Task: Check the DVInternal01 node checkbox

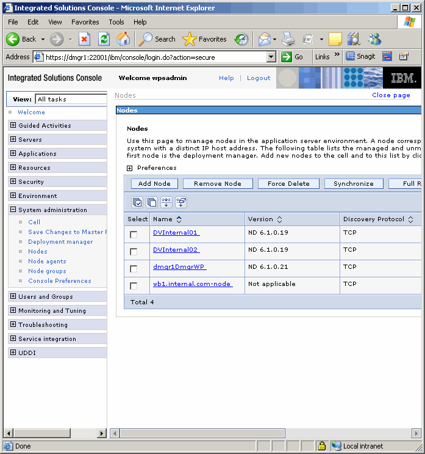Action: [134, 235]
